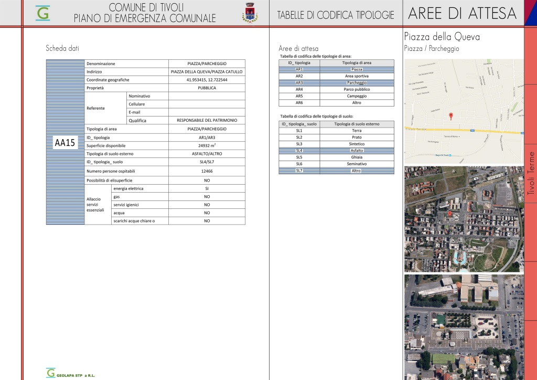Image resolution: width=537 pixels, height=380 pixels.
Task: Click the Tivoli coat of arms emblem
Action: (x=250, y=13)
